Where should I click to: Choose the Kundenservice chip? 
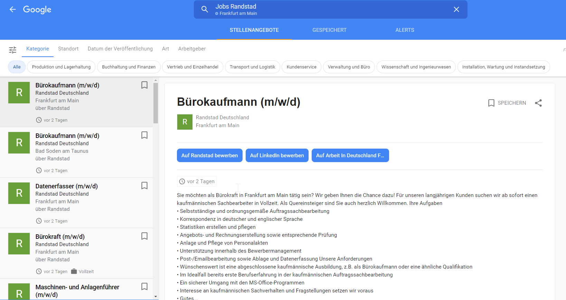click(x=302, y=67)
